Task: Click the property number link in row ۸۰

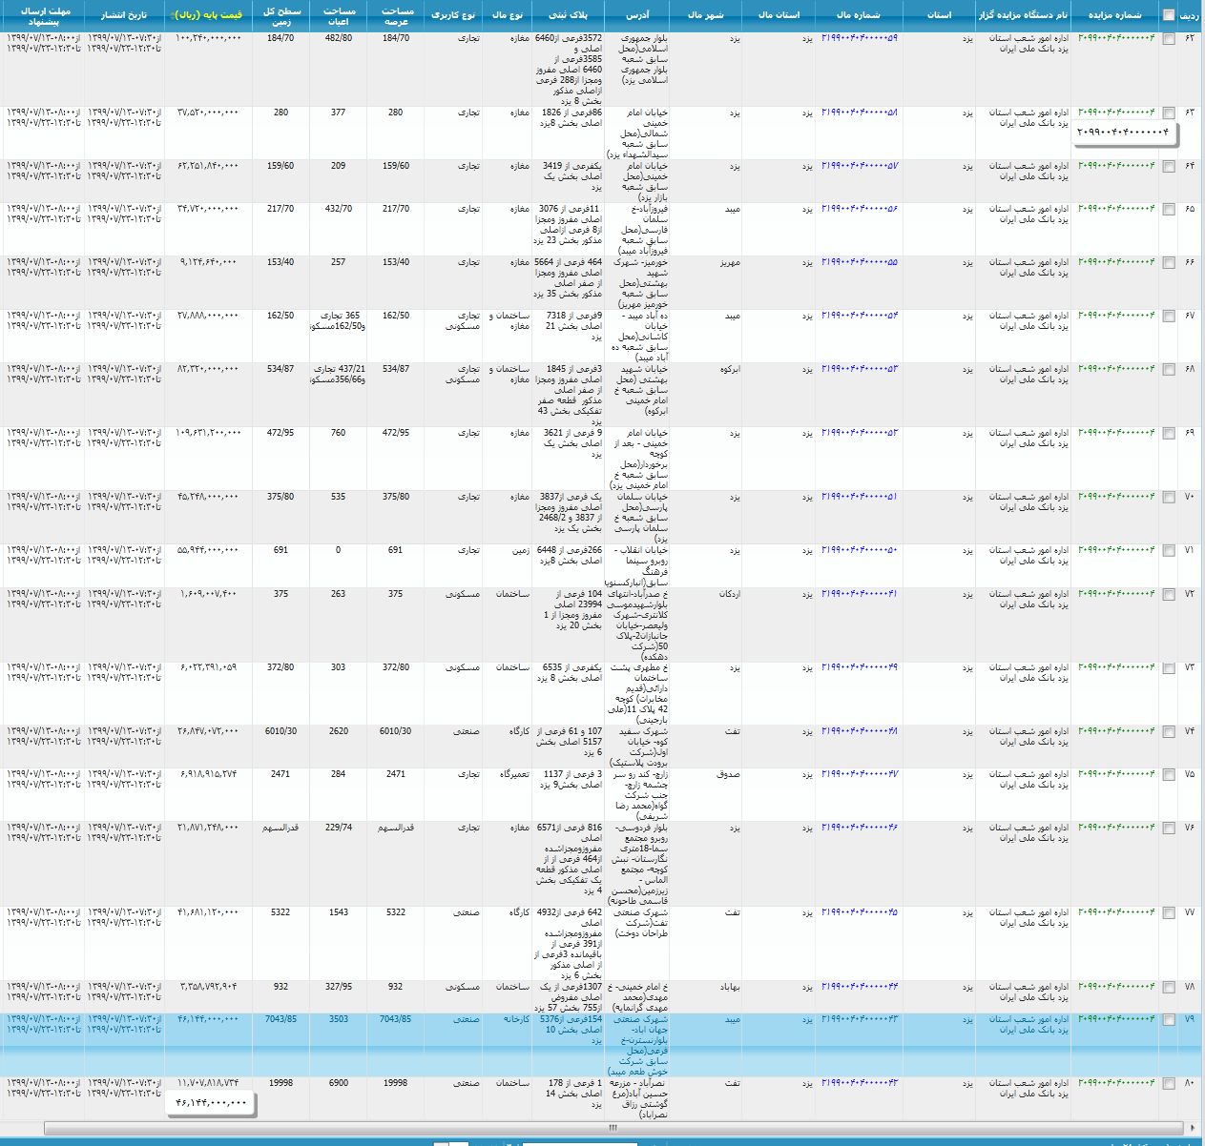Action: pos(859,1083)
